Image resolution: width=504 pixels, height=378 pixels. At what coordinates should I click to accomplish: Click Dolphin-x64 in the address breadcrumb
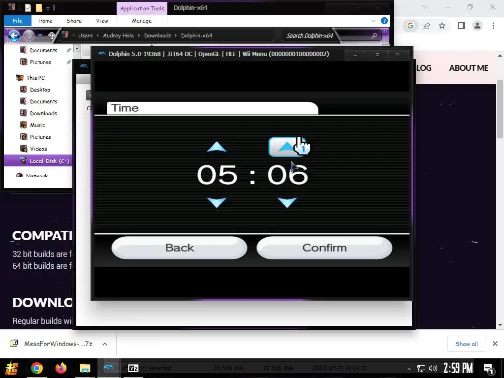coord(197,35)
